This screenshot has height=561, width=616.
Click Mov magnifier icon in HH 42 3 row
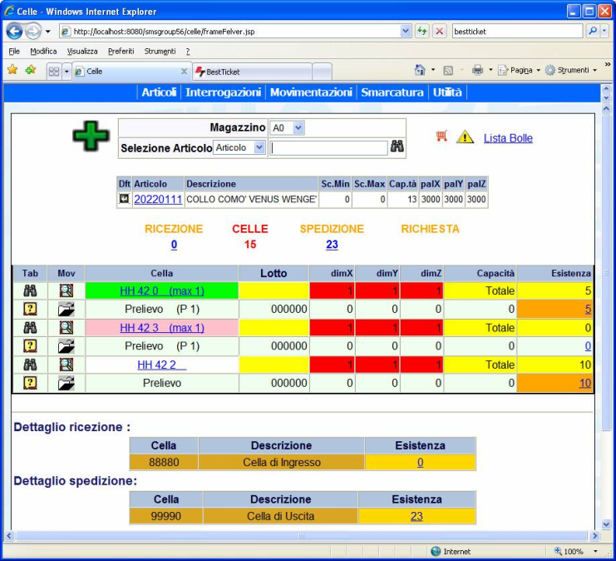point(66,328)
